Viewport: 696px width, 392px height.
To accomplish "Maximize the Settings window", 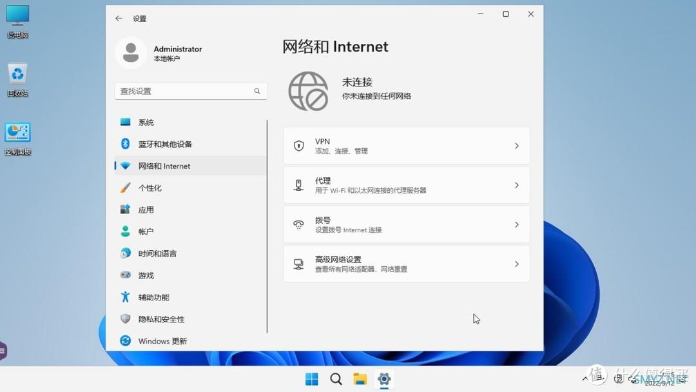I will [506, 14].
